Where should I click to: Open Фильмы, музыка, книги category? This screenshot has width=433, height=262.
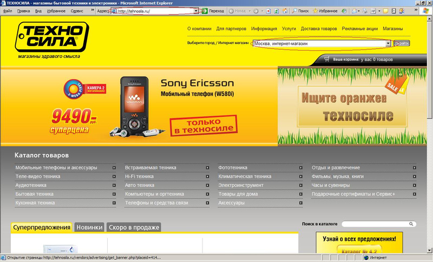click(338, 176)
